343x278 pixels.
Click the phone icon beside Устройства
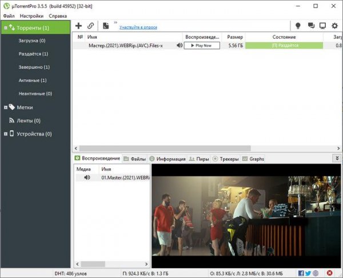point(11,134)
